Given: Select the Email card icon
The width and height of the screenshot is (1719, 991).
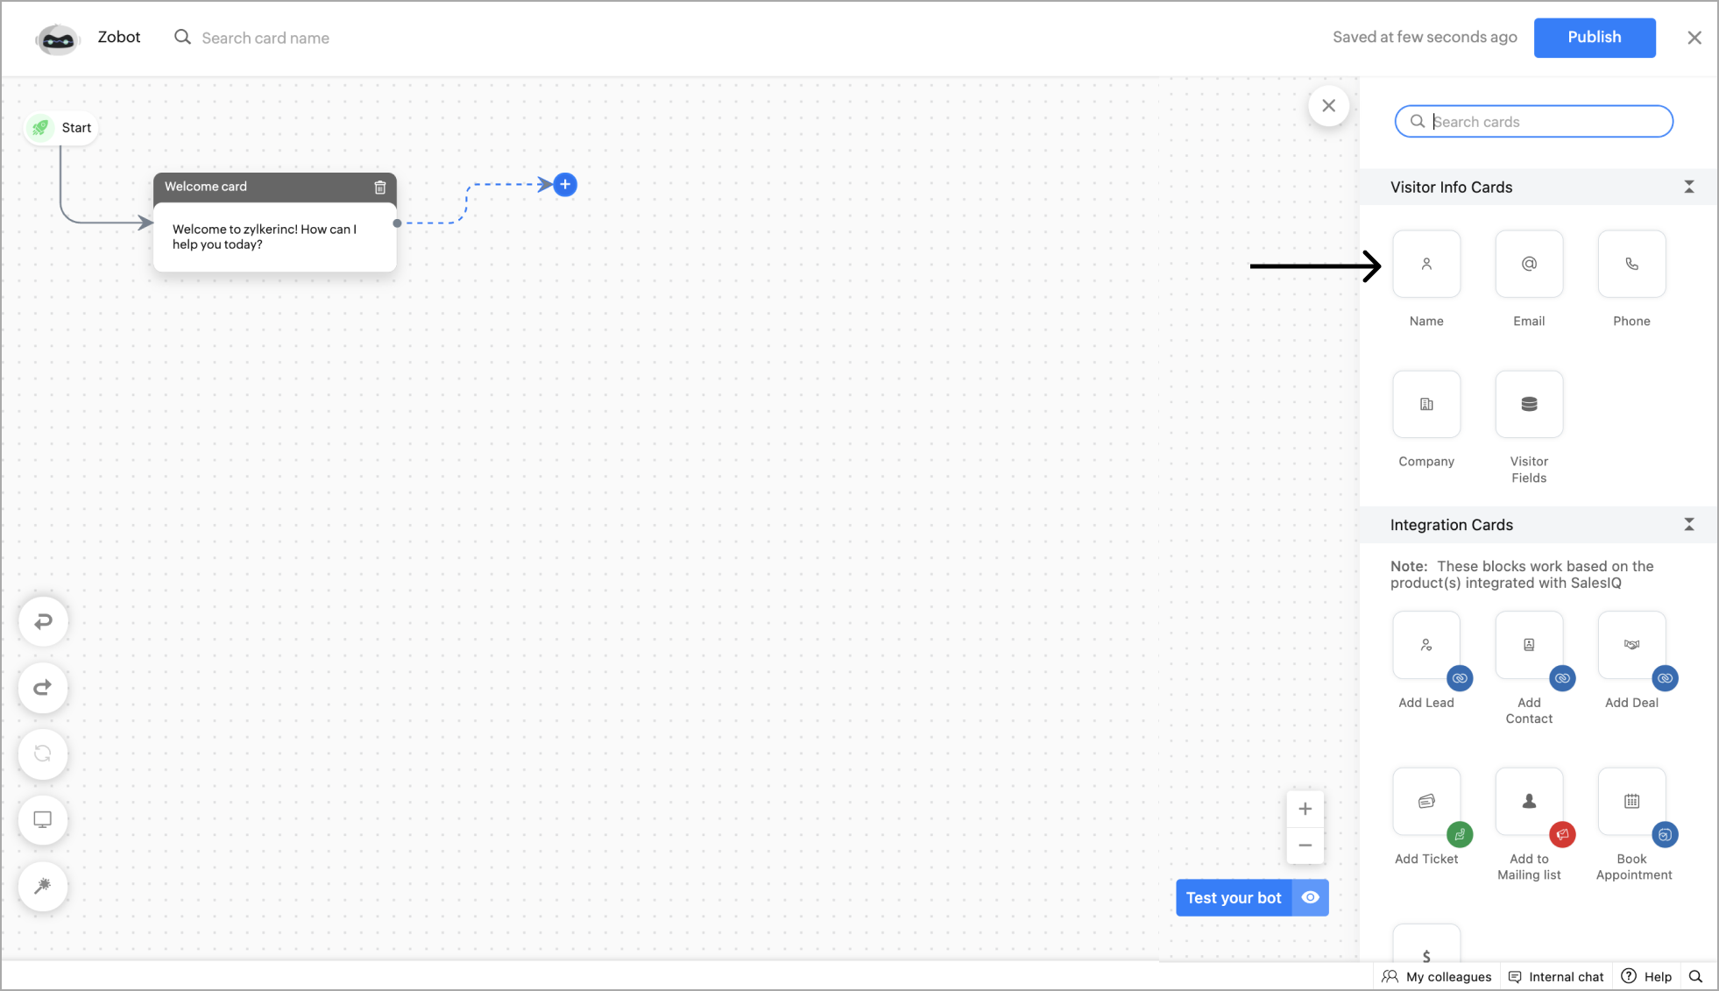Looking at the screenshot, I should tap(1528, 265).
